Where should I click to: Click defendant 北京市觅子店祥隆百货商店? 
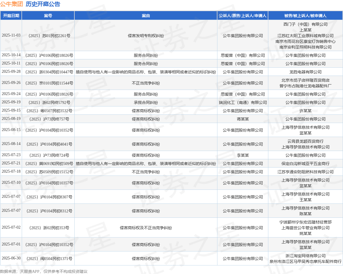(x=305, y=80)
